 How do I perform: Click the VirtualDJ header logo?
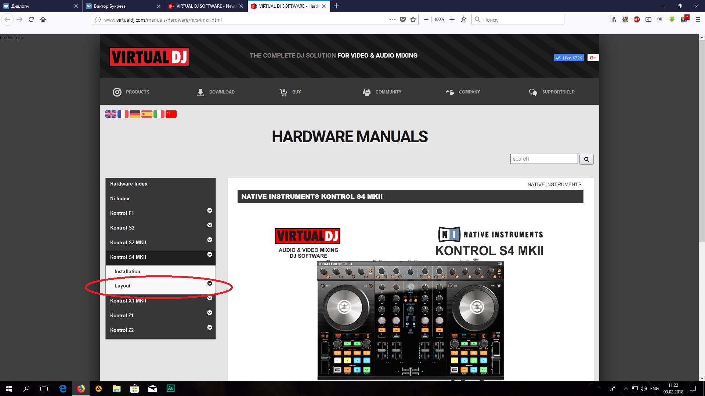[149, 57]
